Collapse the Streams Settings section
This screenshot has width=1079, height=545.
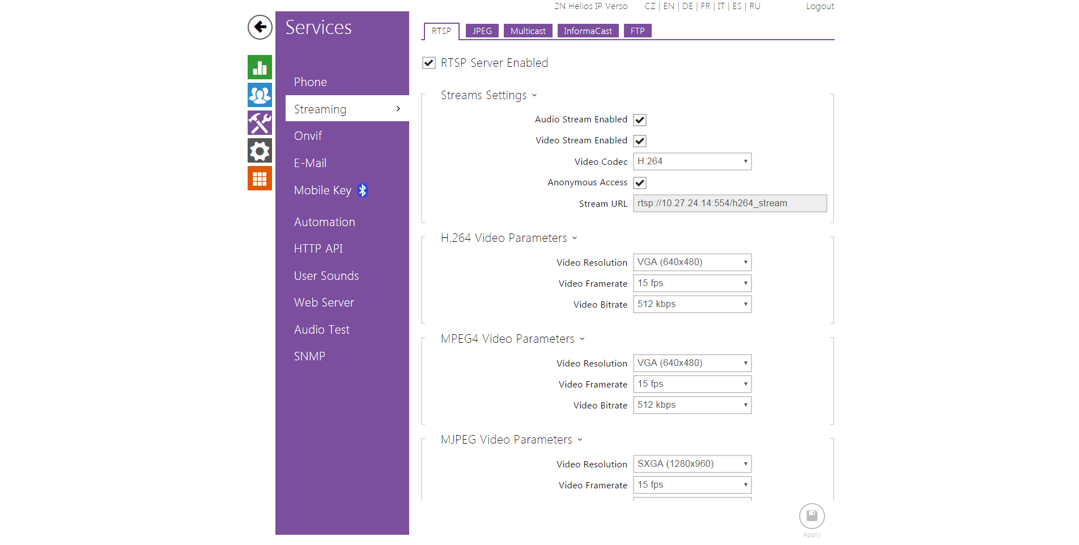(x=535, y=95)
